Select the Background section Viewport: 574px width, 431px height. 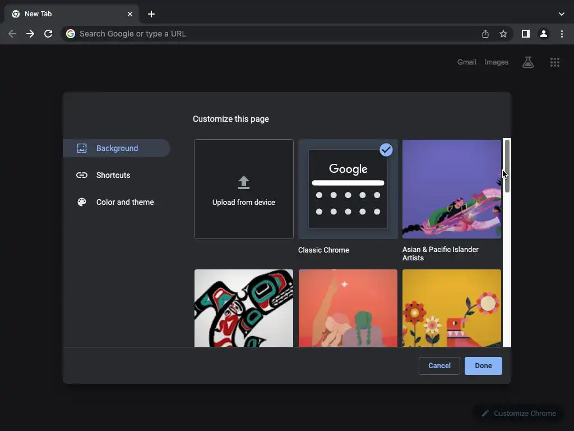click(117, 148)
